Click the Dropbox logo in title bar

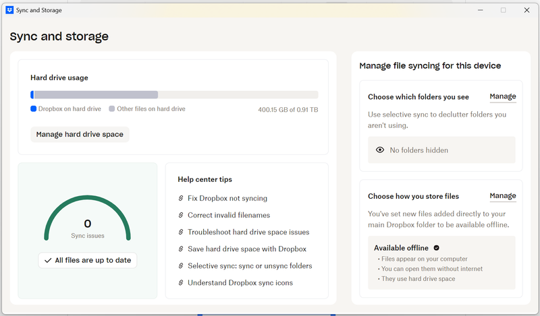pos(9,10)
